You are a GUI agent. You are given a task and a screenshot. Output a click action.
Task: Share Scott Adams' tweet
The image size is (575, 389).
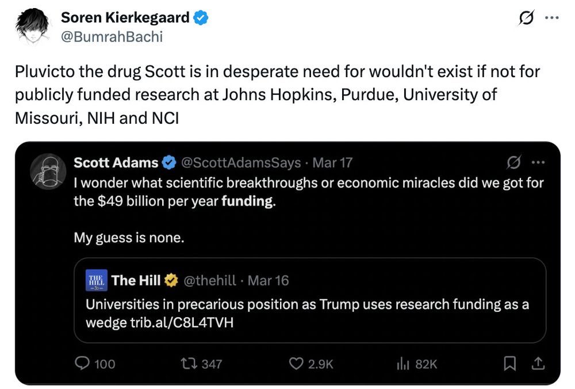(538, 363)
